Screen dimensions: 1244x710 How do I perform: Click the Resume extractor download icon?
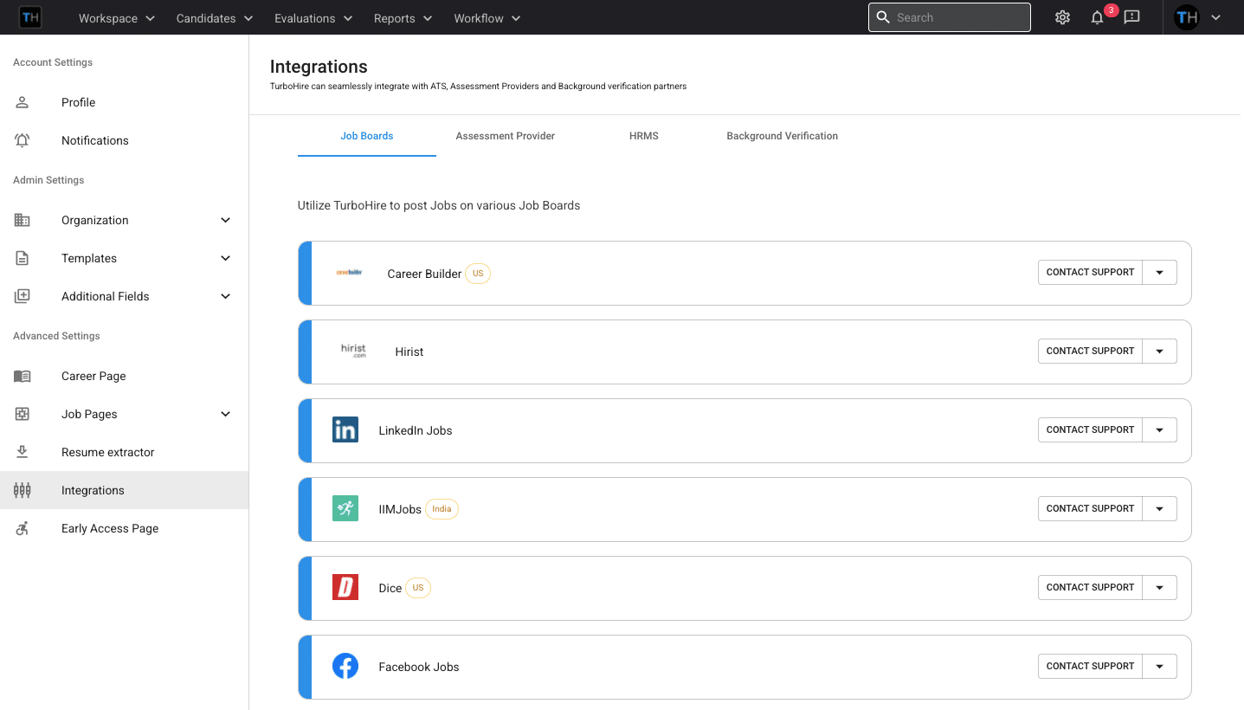point(22,452)
